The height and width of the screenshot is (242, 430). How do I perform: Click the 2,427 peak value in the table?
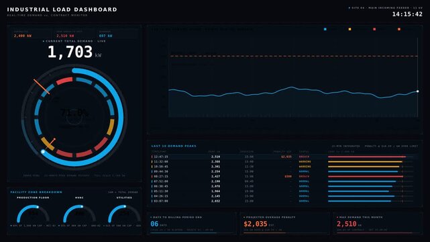215,177
